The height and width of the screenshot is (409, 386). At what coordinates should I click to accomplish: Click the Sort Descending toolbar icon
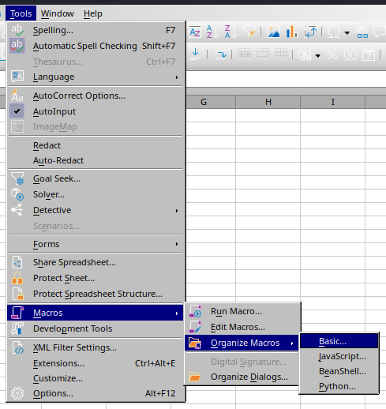coord(230,32)
